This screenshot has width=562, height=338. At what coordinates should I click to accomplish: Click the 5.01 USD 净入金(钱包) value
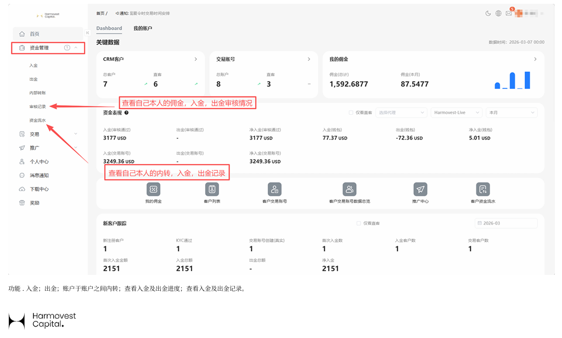480,138
